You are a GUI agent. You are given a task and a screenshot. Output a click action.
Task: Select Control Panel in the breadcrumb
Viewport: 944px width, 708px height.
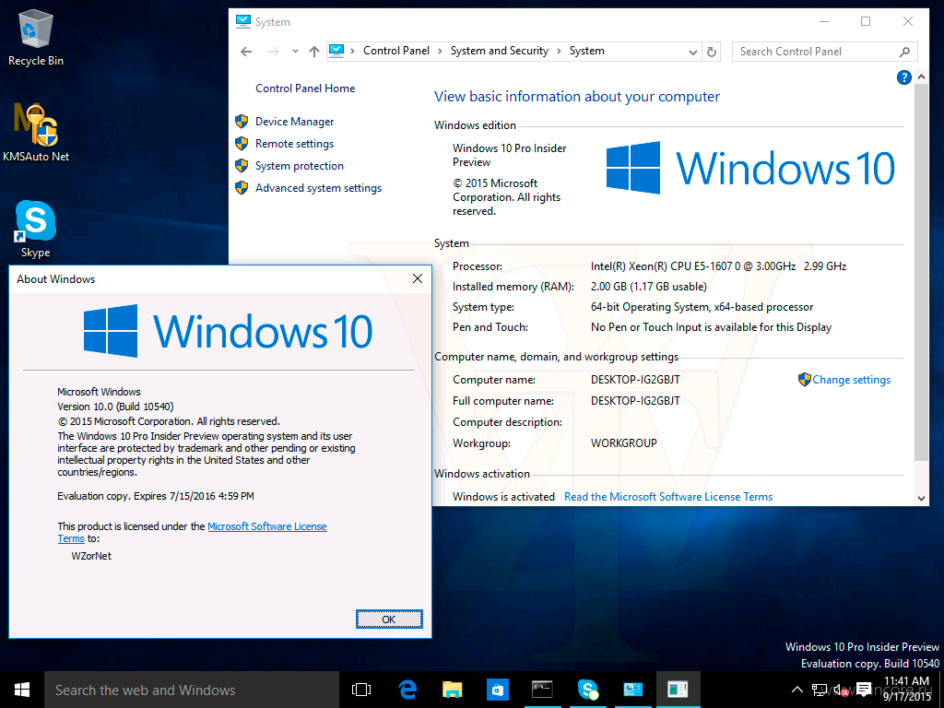tap(396, 52)
